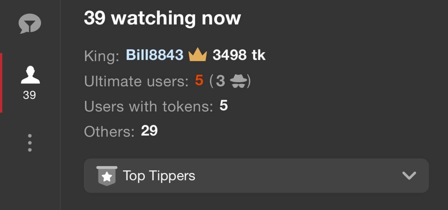
Task: Click the King label text
Action: 102,56
